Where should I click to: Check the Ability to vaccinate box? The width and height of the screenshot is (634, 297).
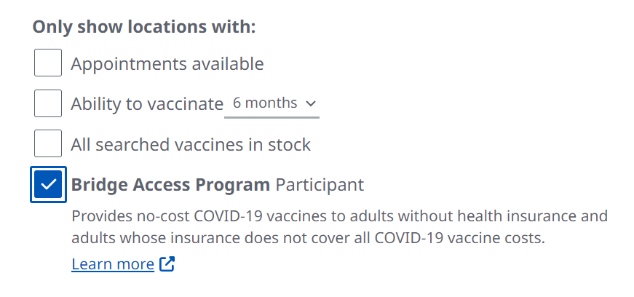(x=48, y=104)
